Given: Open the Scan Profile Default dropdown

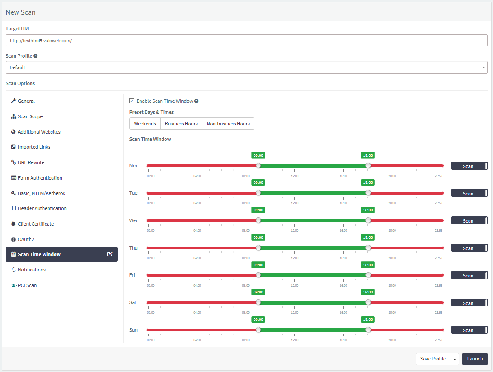Looking at the screenshot, I should coord(247,67).
